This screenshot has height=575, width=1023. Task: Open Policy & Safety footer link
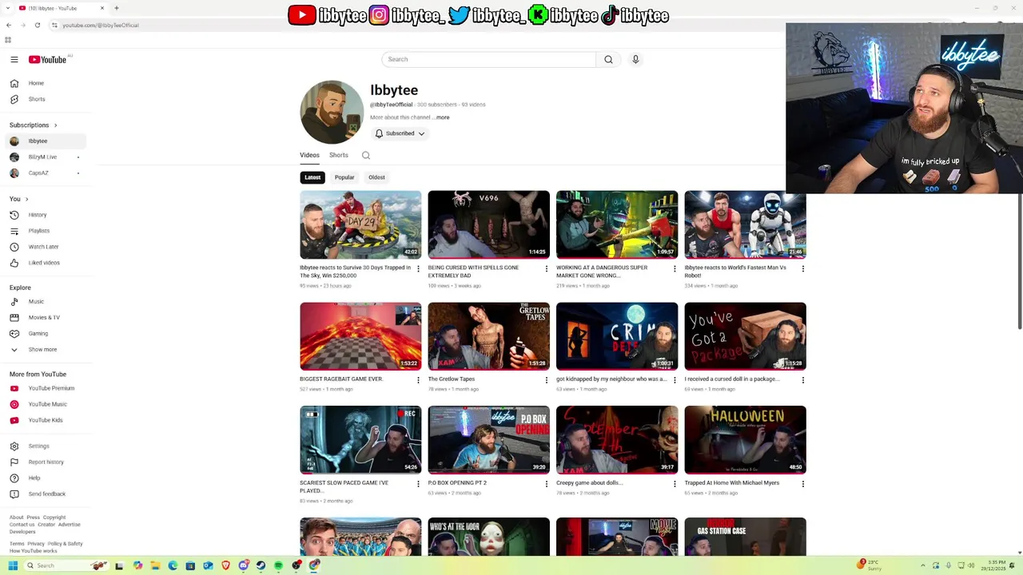65,544
